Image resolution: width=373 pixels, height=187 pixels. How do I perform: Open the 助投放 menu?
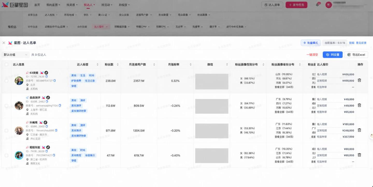click(124, 5)
